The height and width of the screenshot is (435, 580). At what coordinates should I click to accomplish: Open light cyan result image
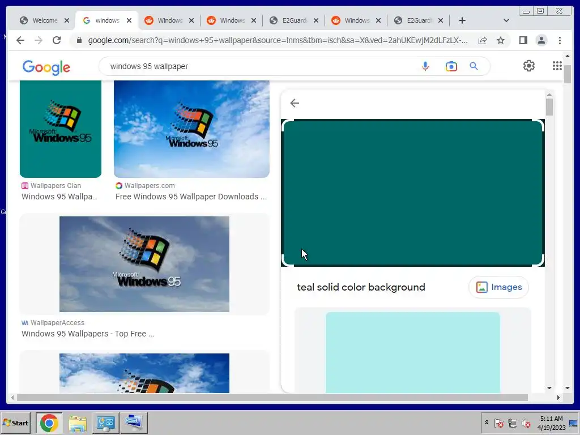click(413, 352)
